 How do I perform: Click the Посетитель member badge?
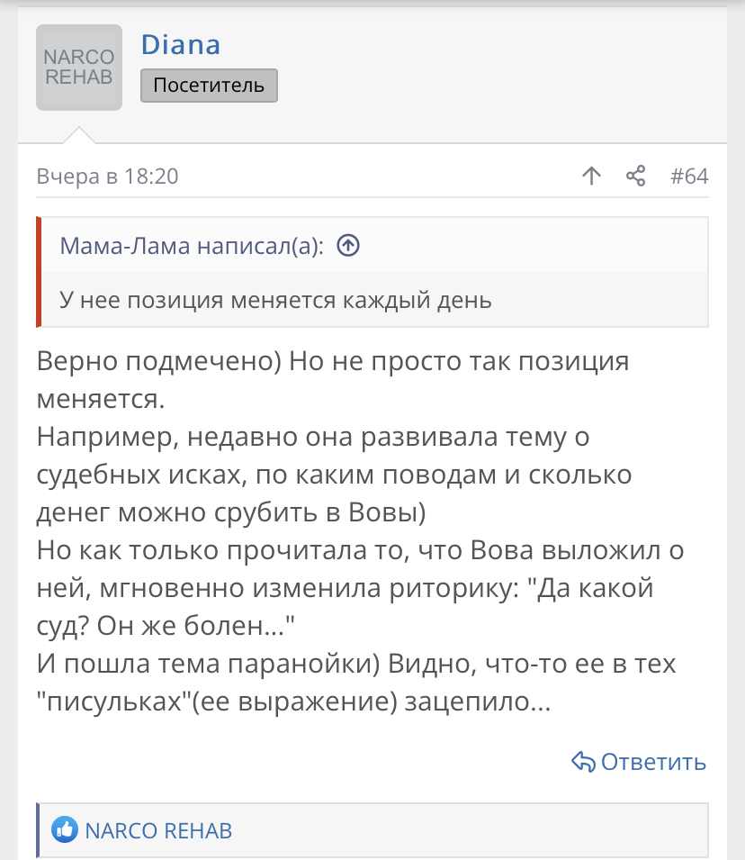208,86
